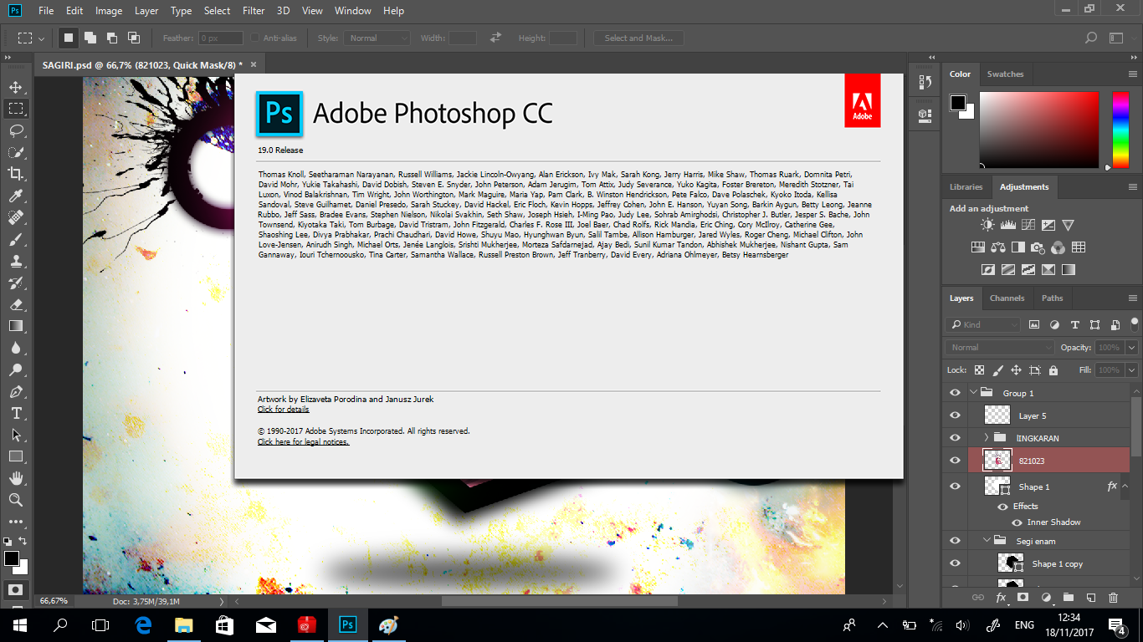Viewport: 1143px width, 642px height.
Task: Open the Filter menu
Action: pyautogui.click(x=254, y=11)
